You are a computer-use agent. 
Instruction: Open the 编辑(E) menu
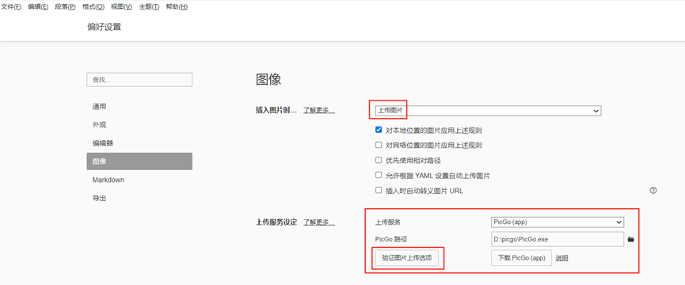39,7
